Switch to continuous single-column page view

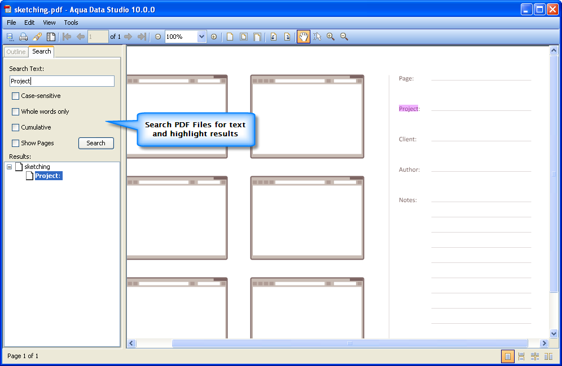(x=521, y=356)
